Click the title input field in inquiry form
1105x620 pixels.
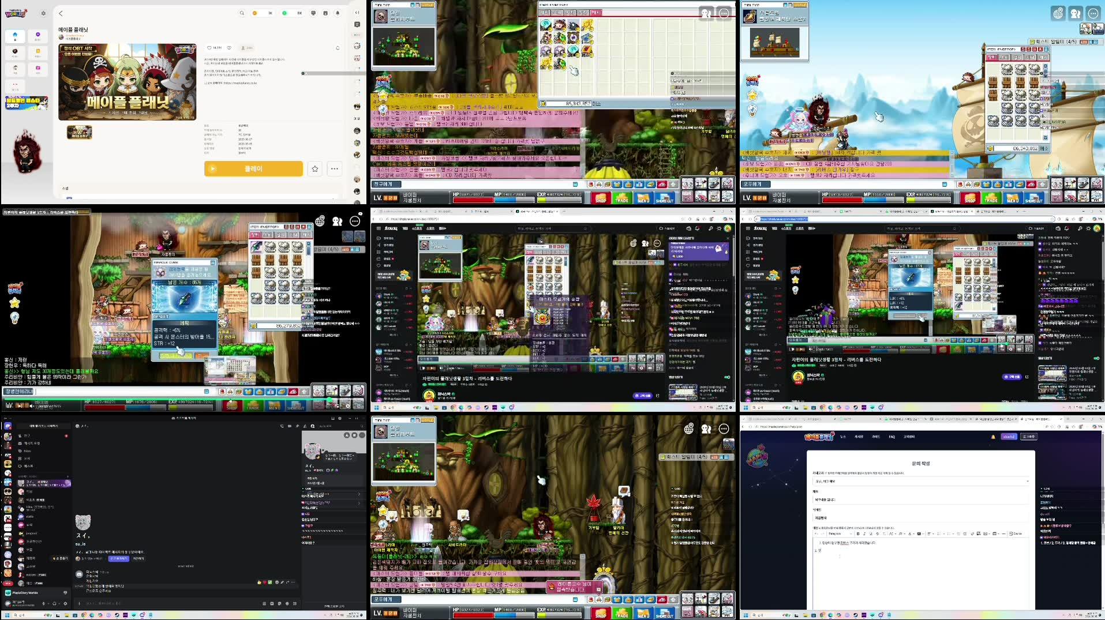922,499
